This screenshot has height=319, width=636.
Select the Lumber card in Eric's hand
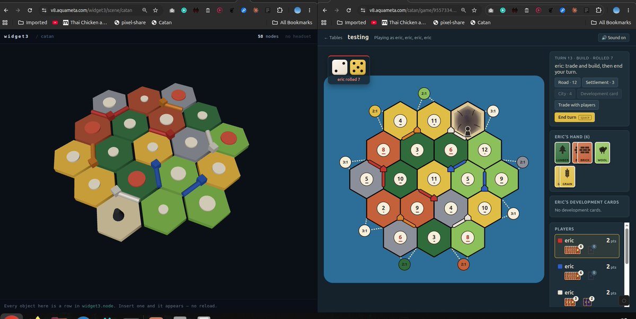tap(562, 152)
